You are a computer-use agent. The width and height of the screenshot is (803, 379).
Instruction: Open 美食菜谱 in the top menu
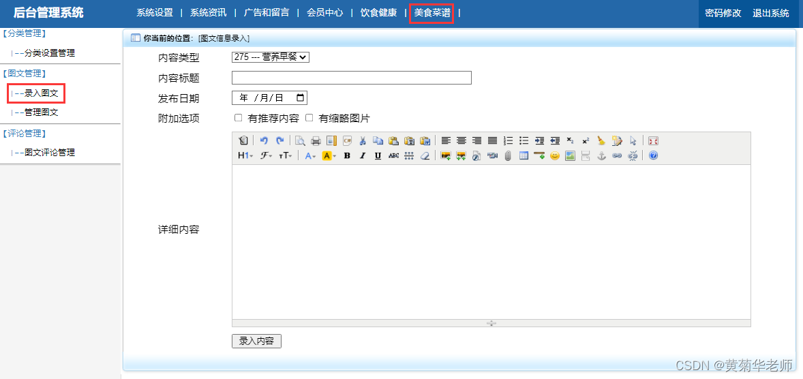432,13
